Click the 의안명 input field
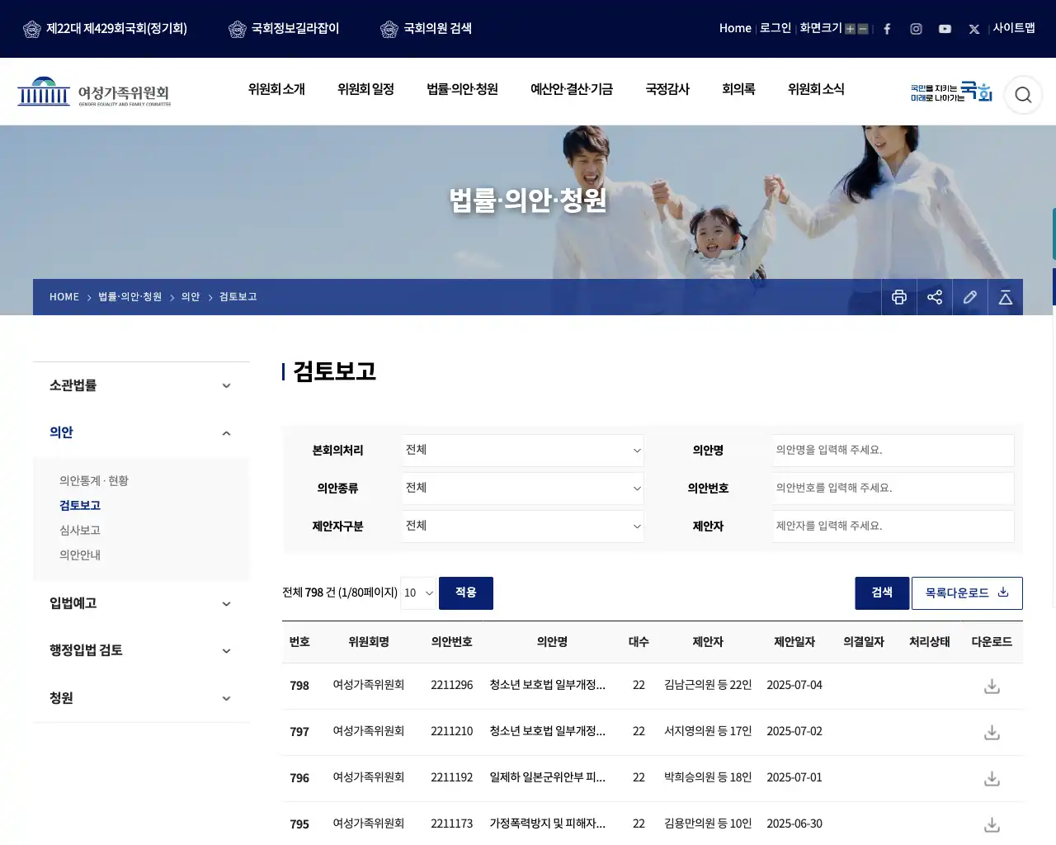The width and height of the screenshot is (1056, 845). tap(893, 451)
